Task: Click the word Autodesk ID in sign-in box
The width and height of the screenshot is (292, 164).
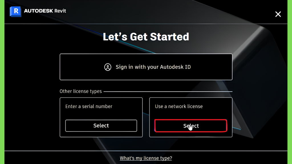Action: [175, 67]
